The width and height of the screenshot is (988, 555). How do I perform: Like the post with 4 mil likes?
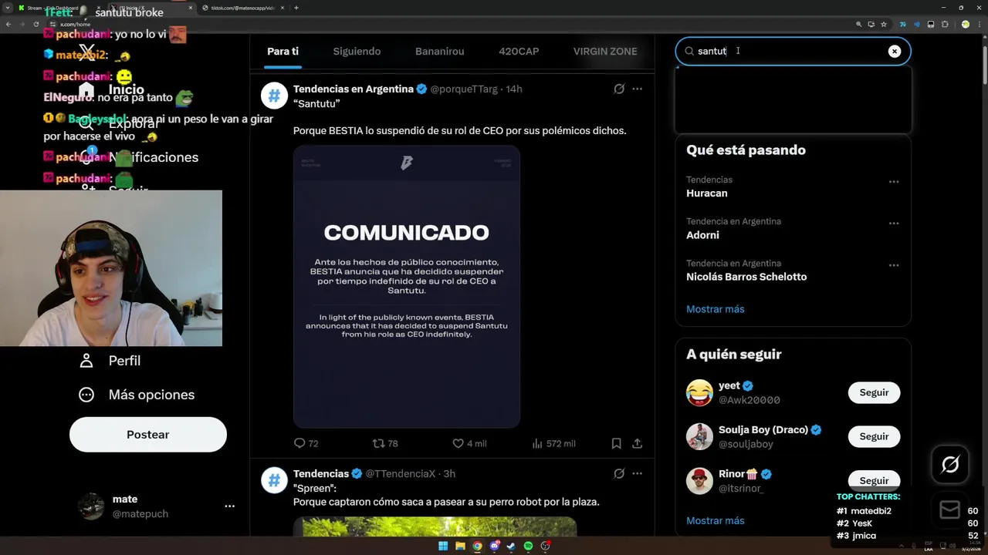tap(469, 443)
